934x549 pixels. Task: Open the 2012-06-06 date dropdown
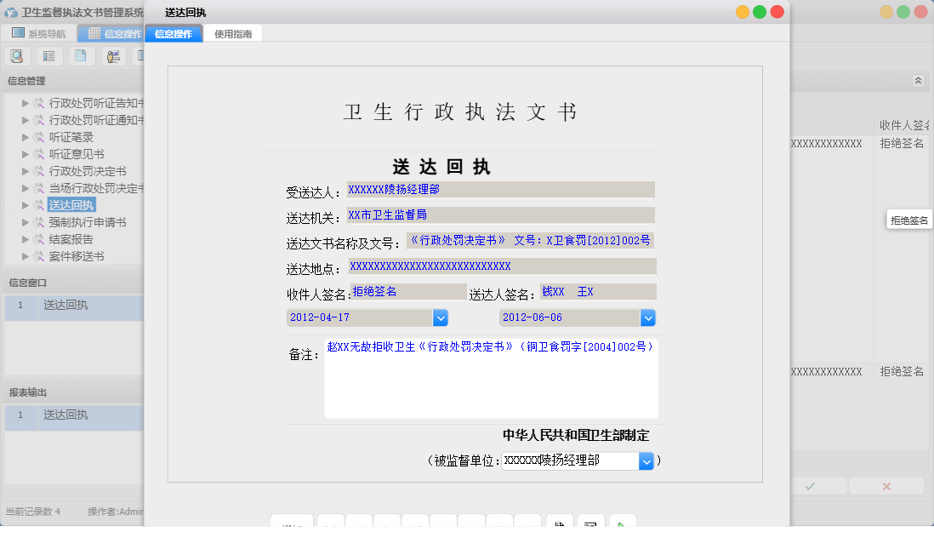pos(648,317)
